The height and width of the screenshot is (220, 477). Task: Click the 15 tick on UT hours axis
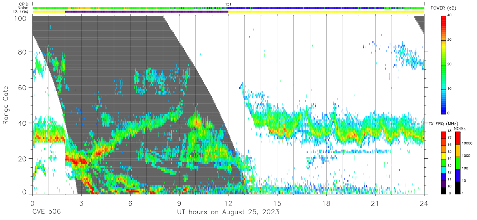click(277, 203)
